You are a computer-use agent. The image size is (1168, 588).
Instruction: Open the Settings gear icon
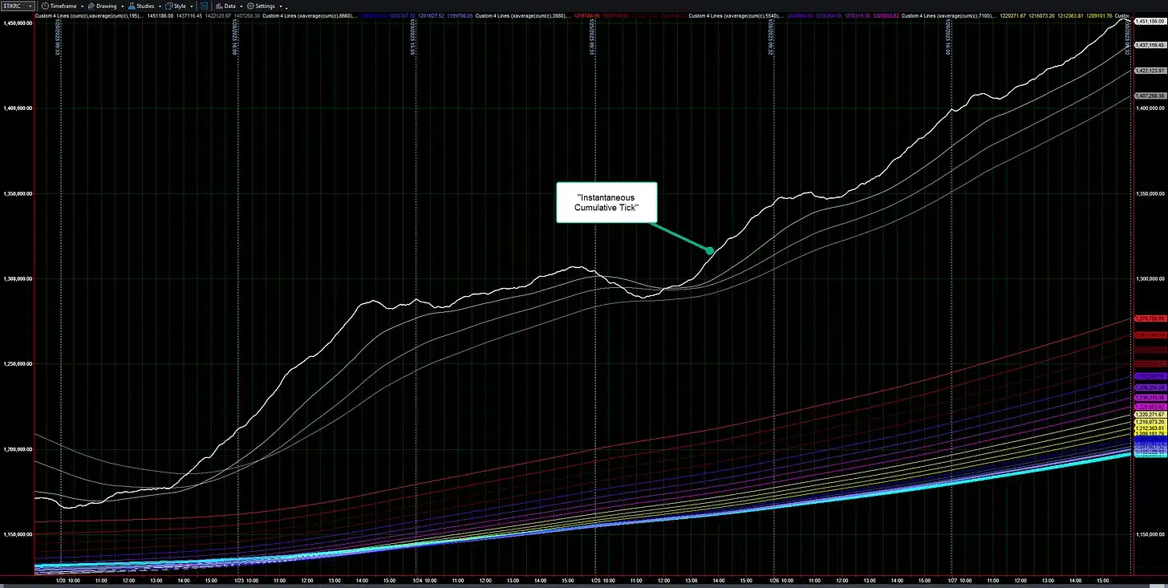tap(250, 6)
